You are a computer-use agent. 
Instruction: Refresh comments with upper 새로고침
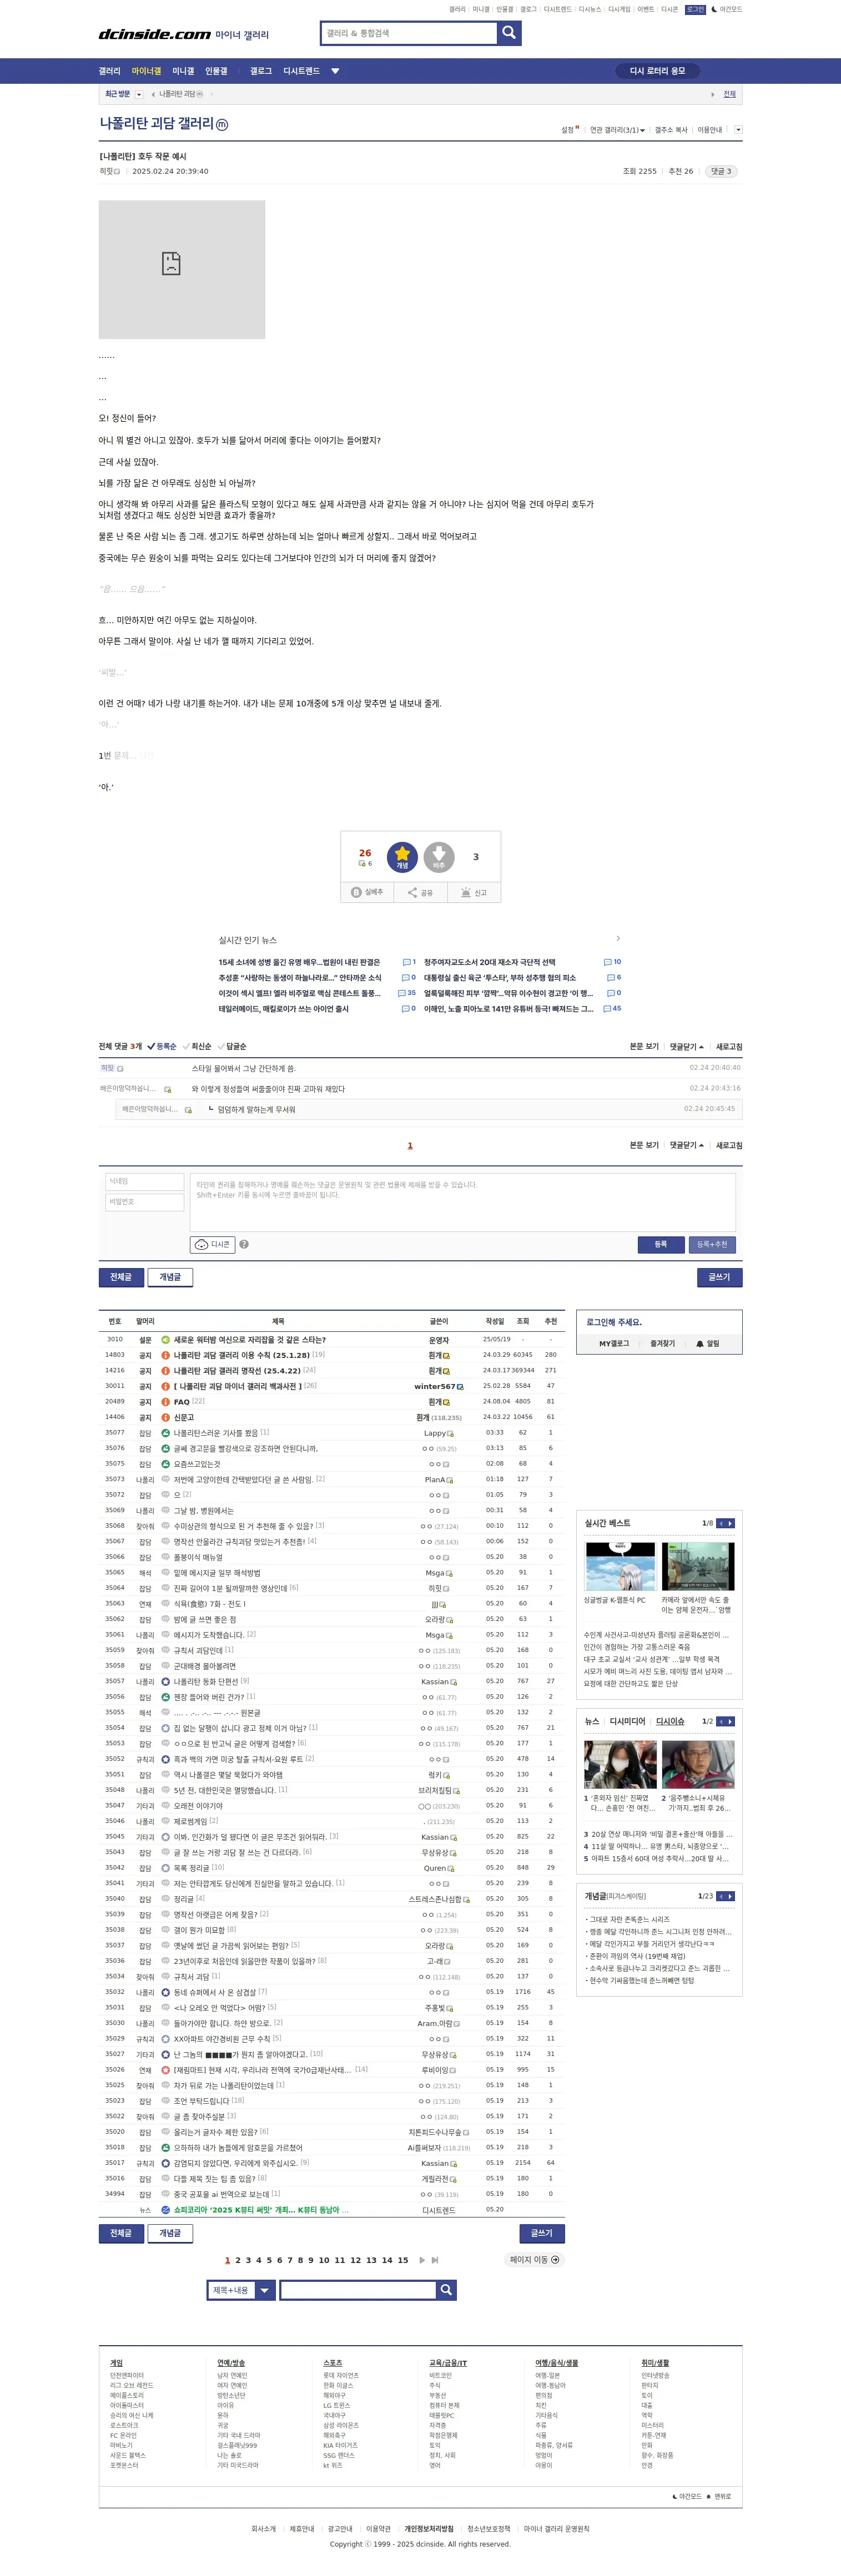point(729,1046)
